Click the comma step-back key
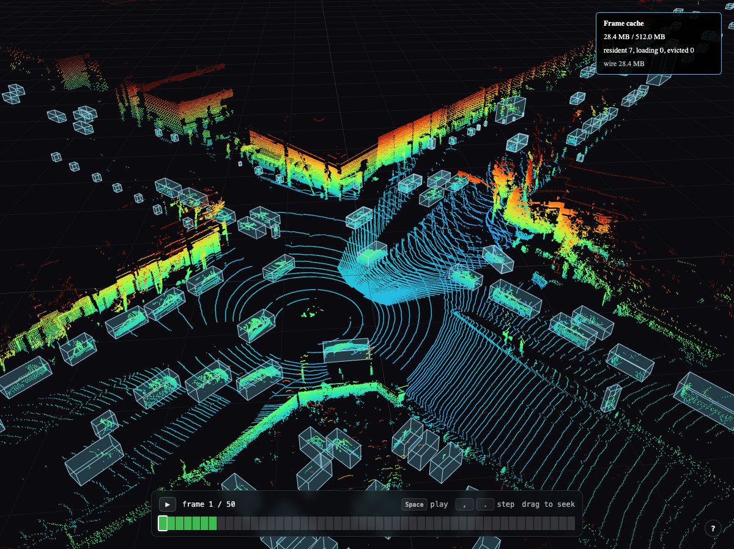734x549 pixels. [x=464, y=504]
